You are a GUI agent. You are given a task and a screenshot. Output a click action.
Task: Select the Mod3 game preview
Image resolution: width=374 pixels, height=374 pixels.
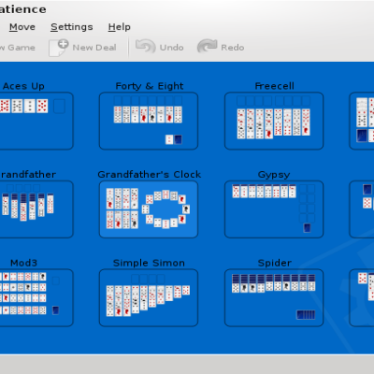point(36,297)
